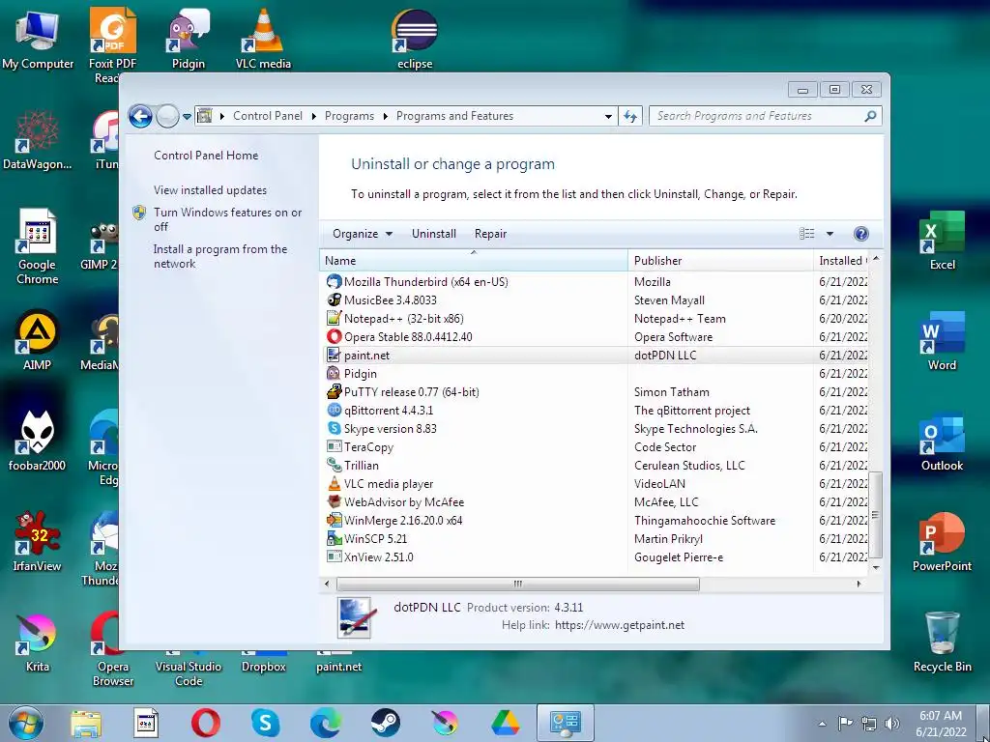Go to Programs breadcrumb
Image resolution: width=990 pixels, height=742 pixels.
click(x=349, y=116)
